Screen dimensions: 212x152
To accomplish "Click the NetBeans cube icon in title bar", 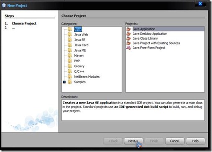I will point(4,5).
